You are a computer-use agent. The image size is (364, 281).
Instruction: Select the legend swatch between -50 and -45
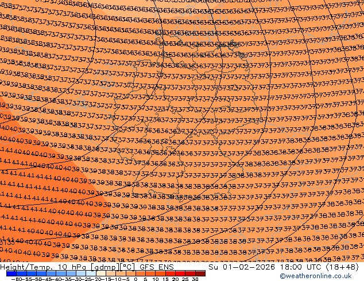pos(41,274)
